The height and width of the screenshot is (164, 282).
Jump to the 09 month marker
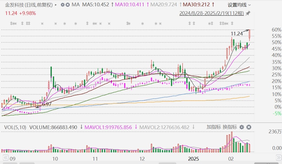point(13,159)
